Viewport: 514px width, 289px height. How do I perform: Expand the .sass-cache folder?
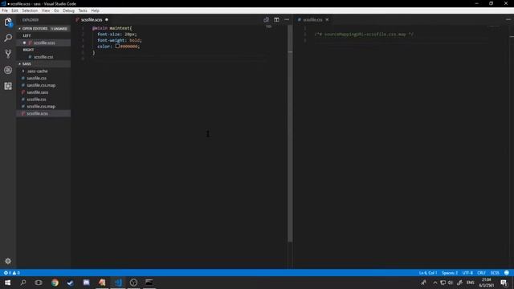[37, 71]
